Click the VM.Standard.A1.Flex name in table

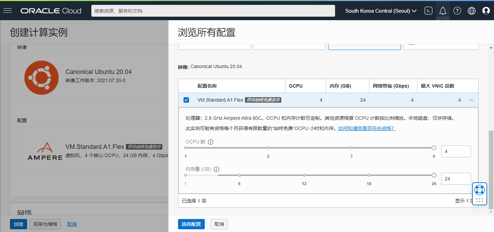(x=220, y=100)
